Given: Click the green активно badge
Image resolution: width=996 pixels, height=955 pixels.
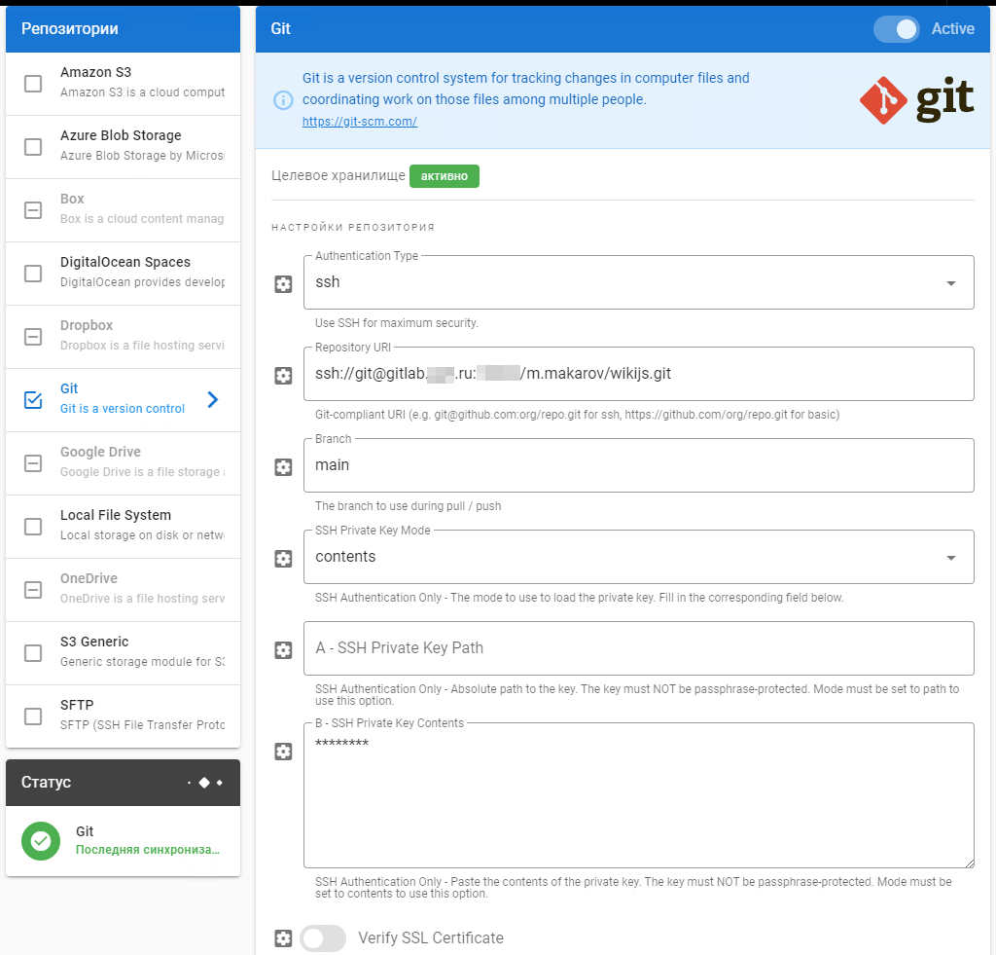Looking at the screenshot, I should [x=444, y=176].
